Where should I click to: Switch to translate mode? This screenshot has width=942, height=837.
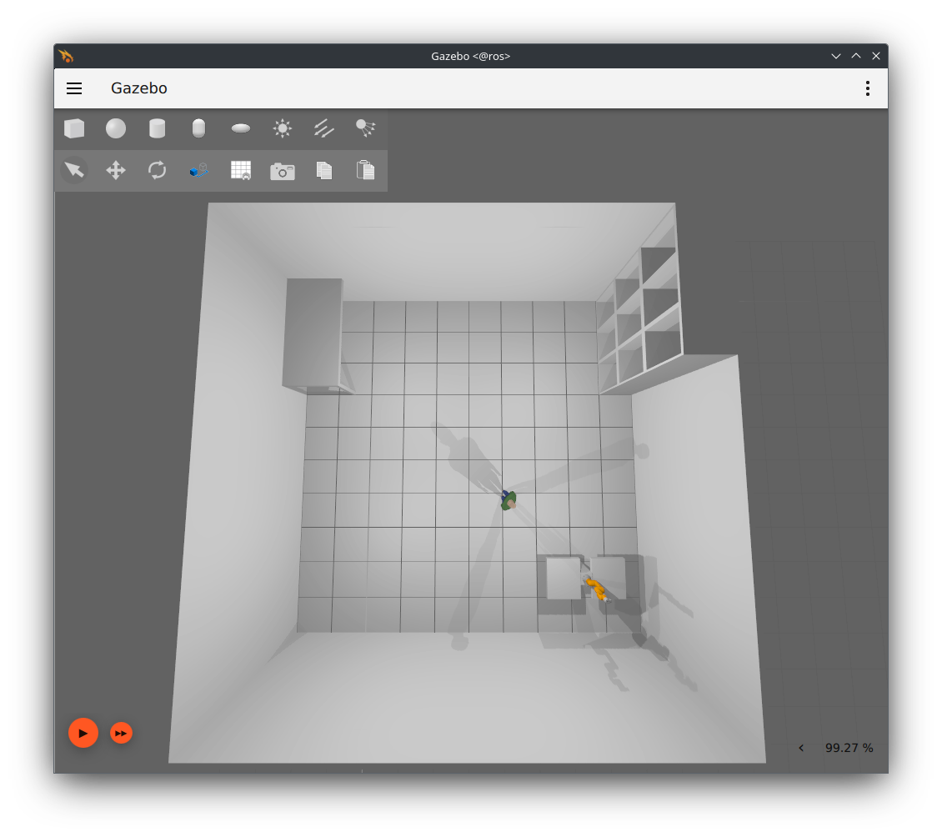click(x=116, y=170)
